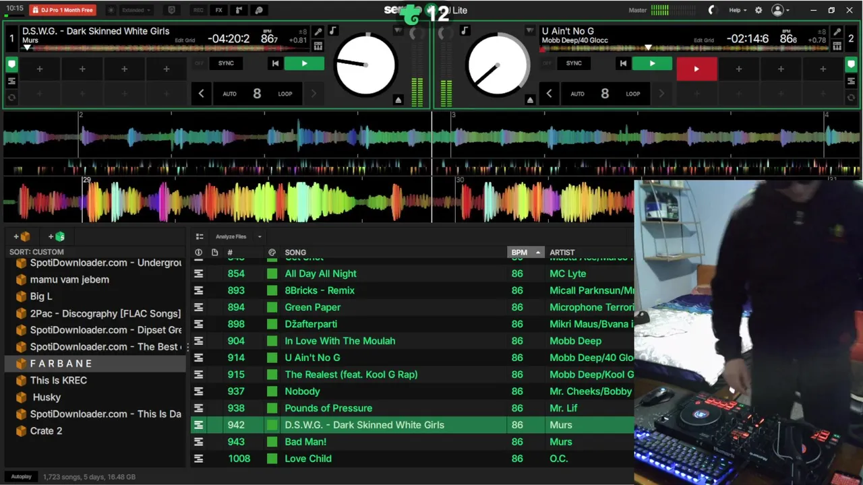Screen dimensions: 863x485
Task: Click the Analyze Files button
Action: (x=231, y=236)
